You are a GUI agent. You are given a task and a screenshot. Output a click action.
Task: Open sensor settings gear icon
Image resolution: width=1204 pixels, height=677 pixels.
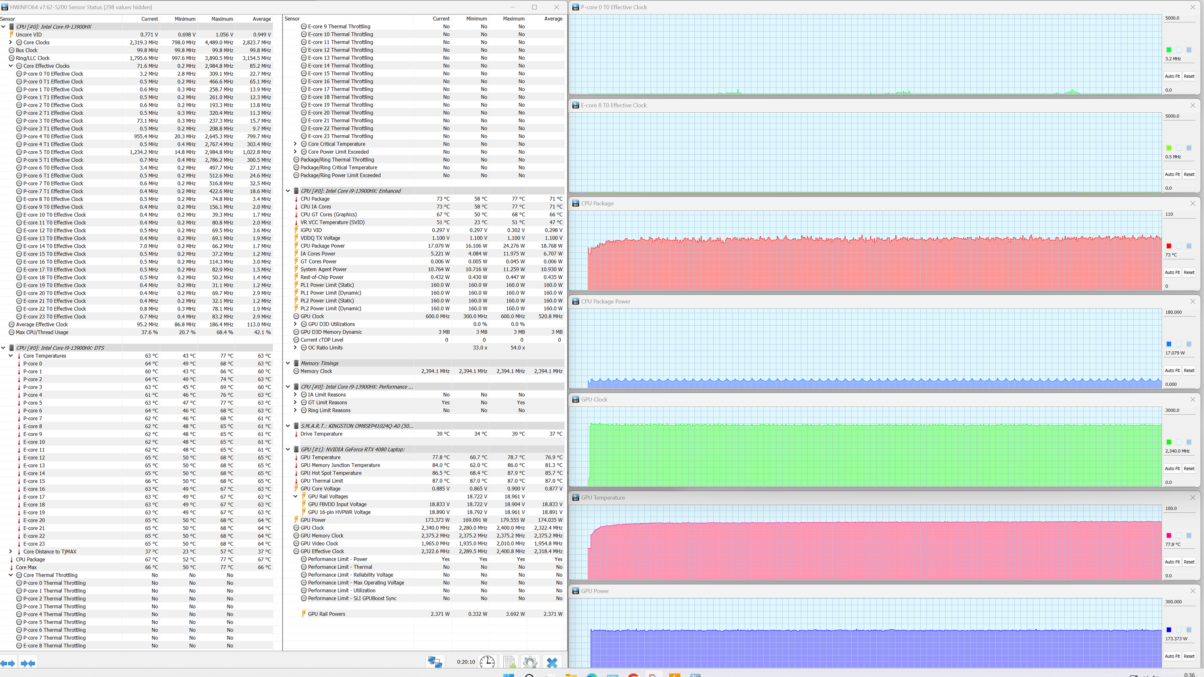[x=530, y=662]
